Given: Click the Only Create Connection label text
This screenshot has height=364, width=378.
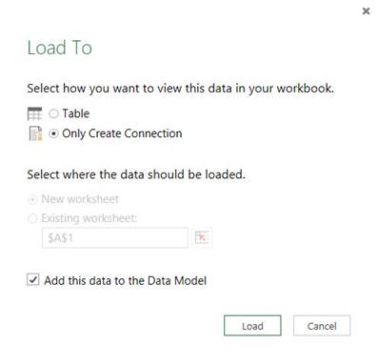Looking at the screenshot, I should tap(122, 133).
